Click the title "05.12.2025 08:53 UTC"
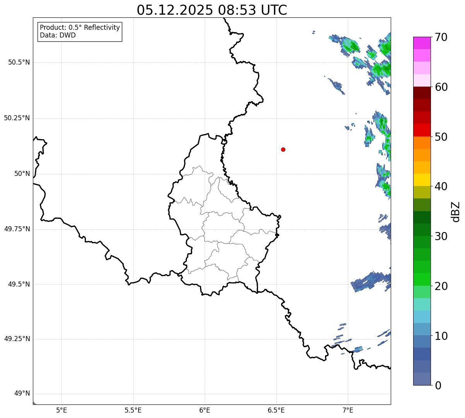The image size is (465, 418). 212,10
